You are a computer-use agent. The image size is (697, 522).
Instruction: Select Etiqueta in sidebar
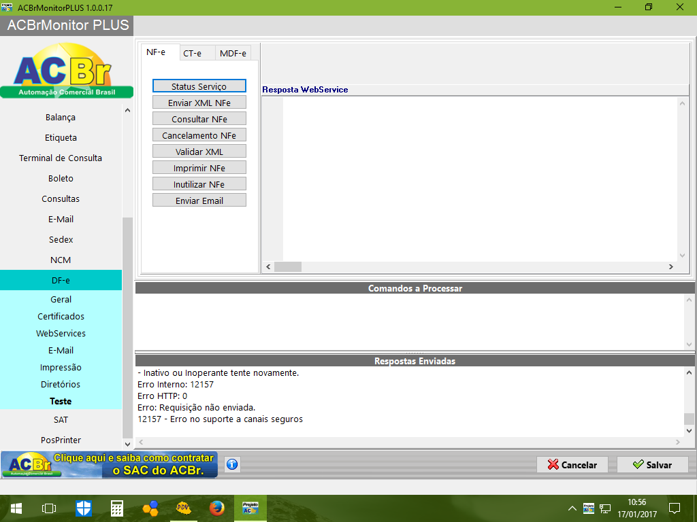[61, 137]
